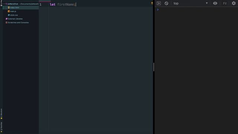Click the splitter handle between editor and DevTools
Viewport: 238px width, 134px height.
(154, 67)
